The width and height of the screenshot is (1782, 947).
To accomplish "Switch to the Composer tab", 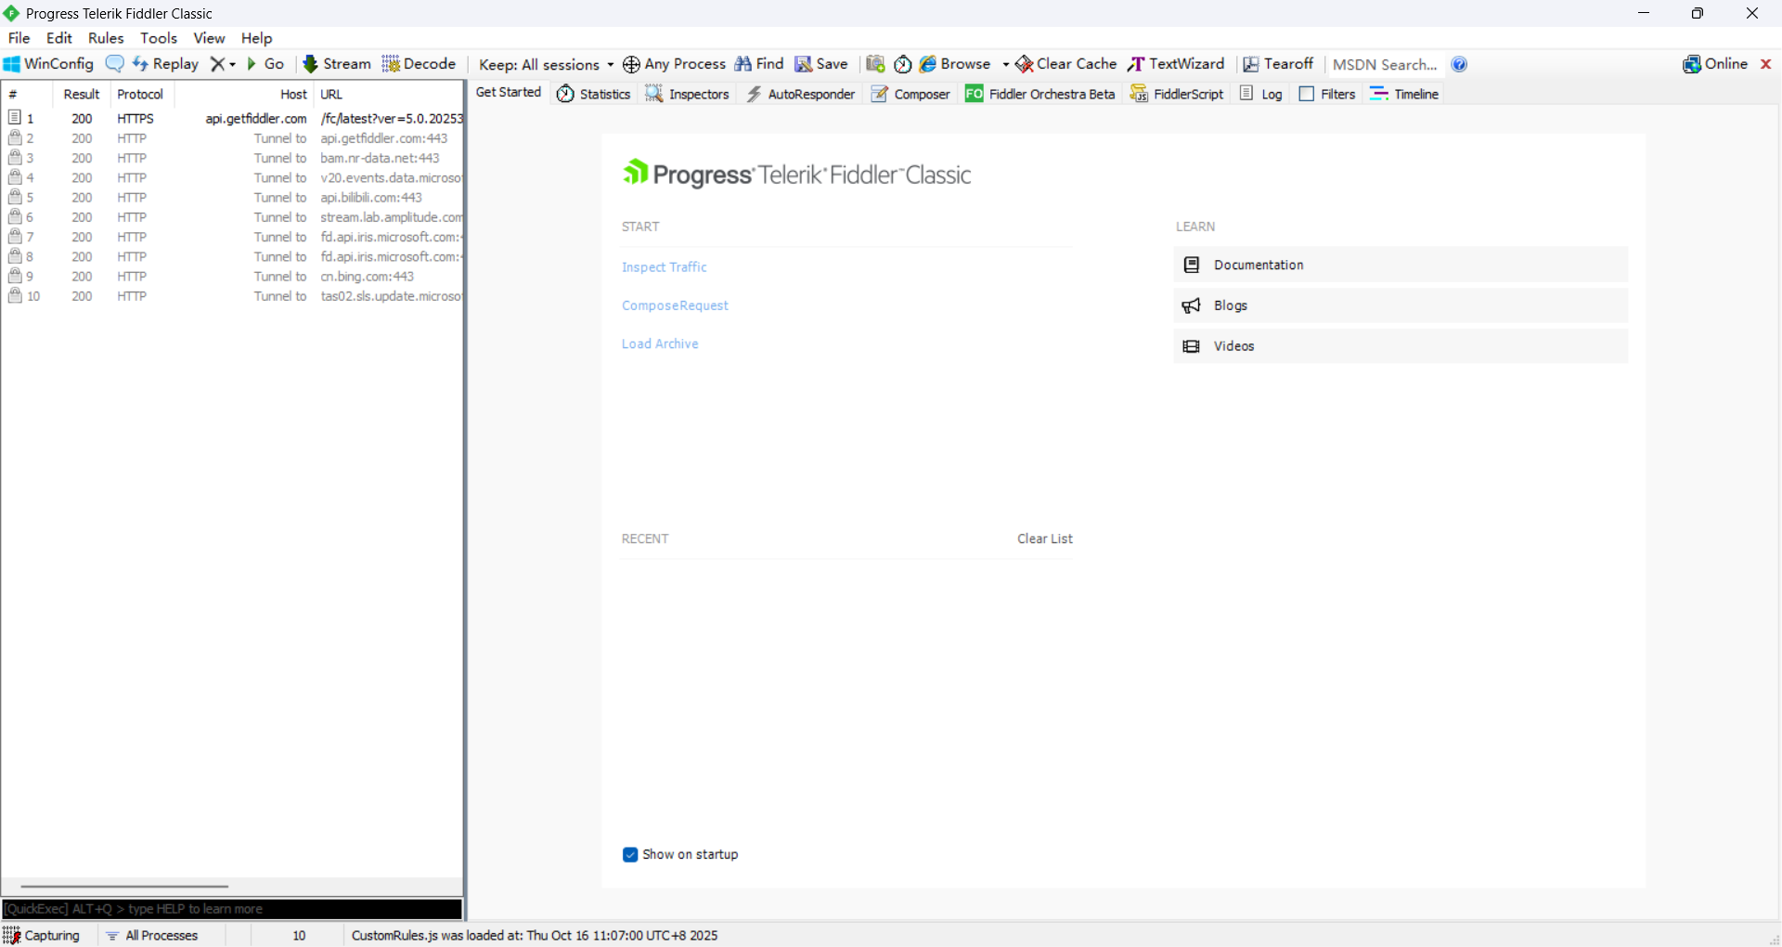I will point(910,94).
